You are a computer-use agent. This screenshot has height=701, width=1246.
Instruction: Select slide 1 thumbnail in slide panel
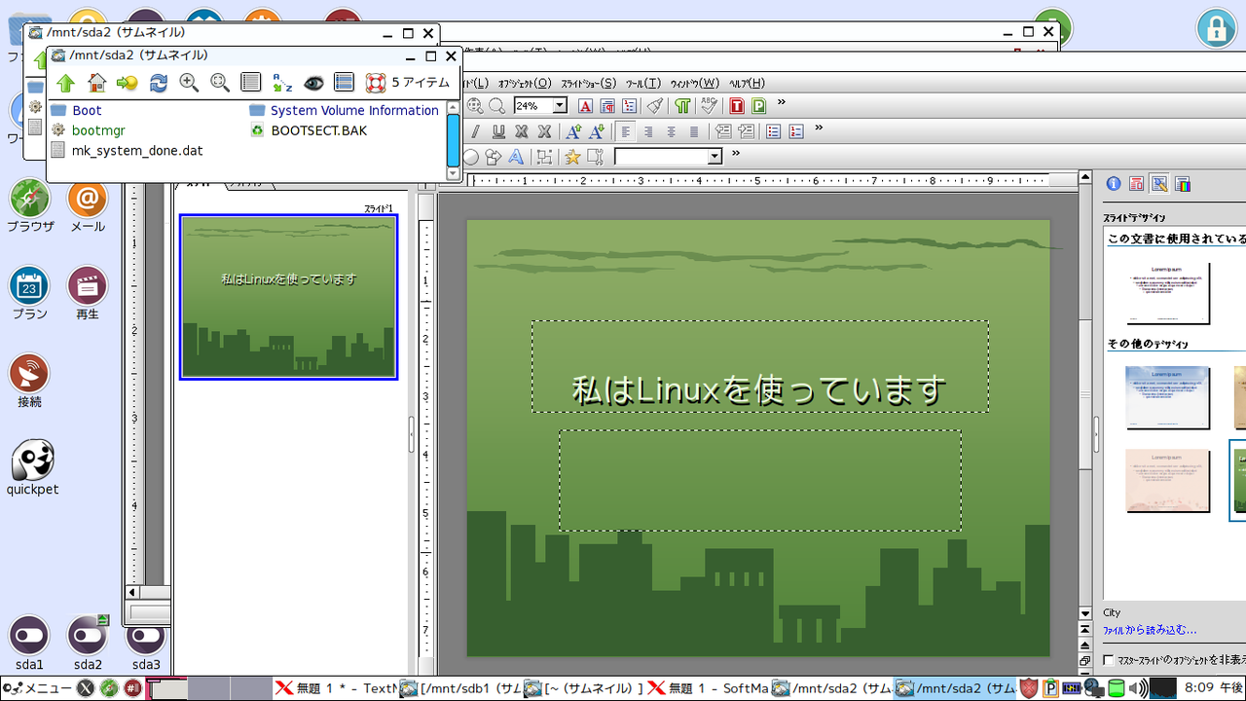pos(289,296)
